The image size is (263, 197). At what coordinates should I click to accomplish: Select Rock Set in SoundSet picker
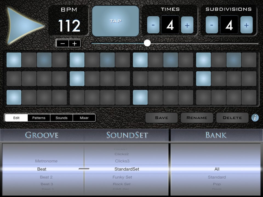click(122, 184)
